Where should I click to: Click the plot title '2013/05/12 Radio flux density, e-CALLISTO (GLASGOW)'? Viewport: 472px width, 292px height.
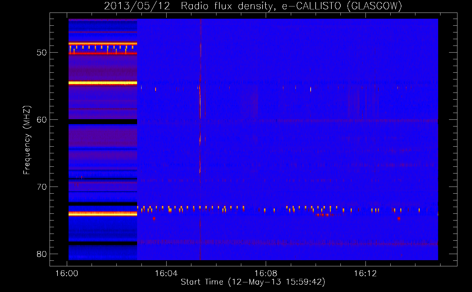coord(253,6)
